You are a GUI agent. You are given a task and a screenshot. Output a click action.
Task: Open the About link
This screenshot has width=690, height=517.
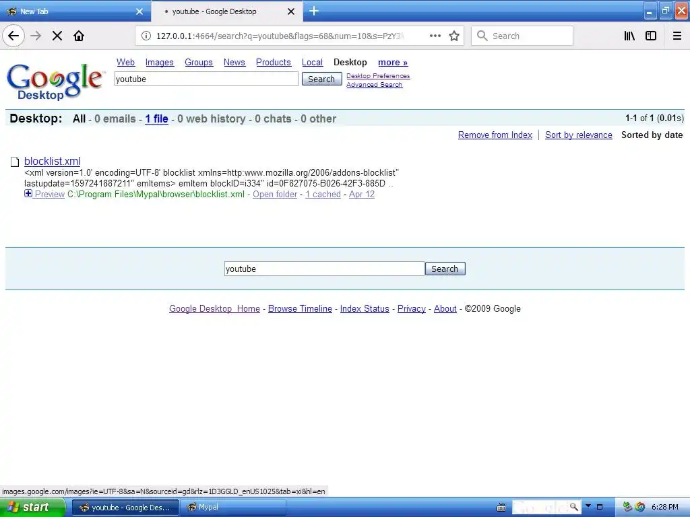pos(445,308)
